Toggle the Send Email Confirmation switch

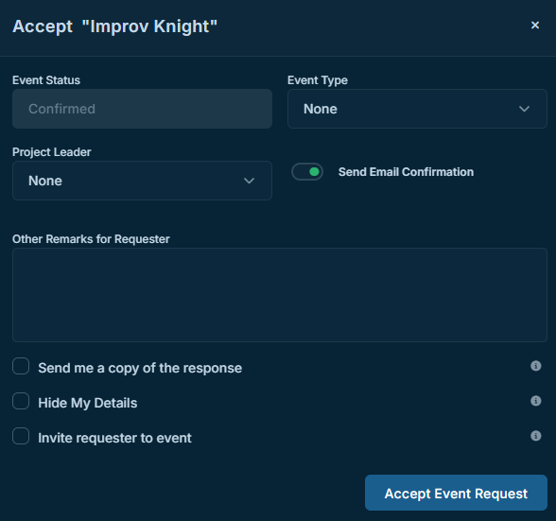[x=307, y=172]
